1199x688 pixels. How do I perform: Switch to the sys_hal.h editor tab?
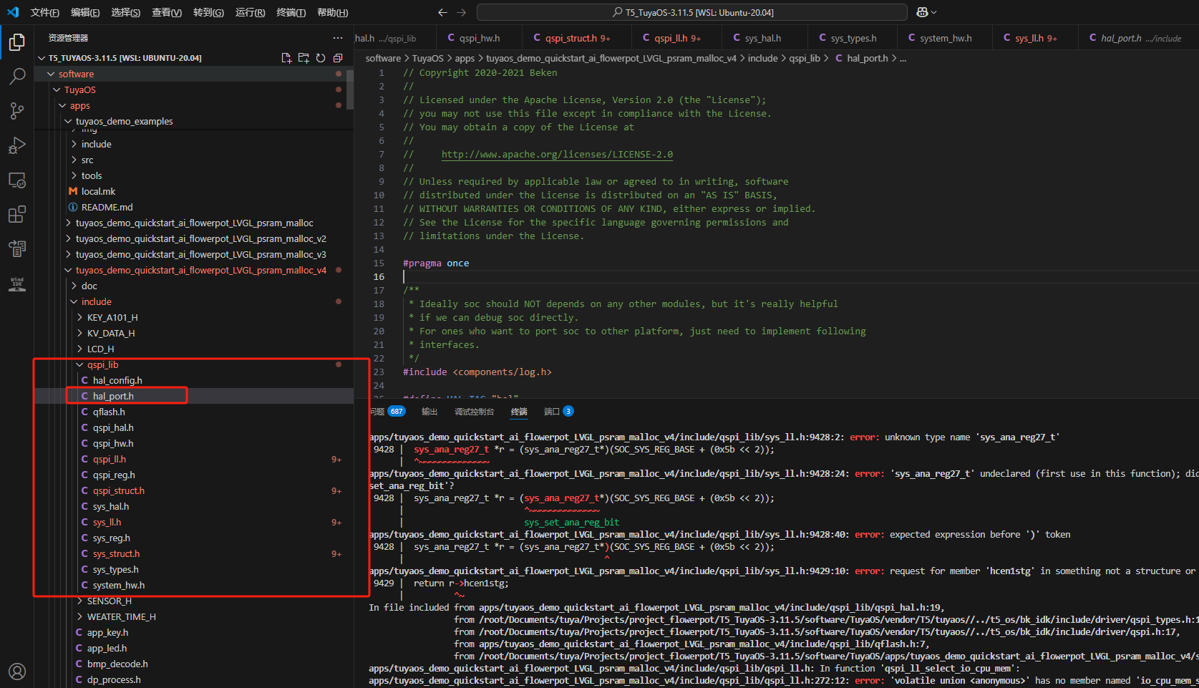click(x=763, y=38)
